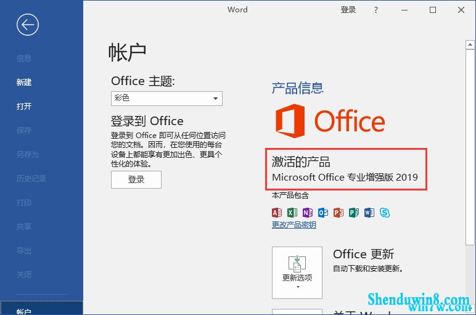476x315 pixels.
Task: Click the 本产品包含 label
Action: click(290, 195)
